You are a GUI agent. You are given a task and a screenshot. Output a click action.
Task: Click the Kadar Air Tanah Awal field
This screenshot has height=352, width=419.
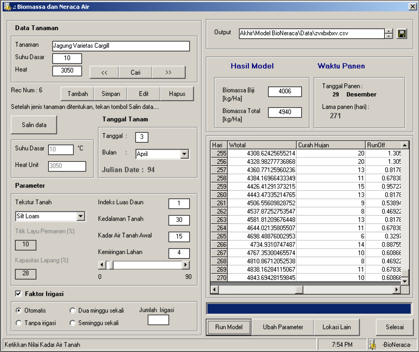click(179, 236)
